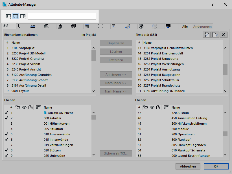This screenshot has height=174, width=232.
Task: Open the Layers attribute tab
Action: (6, 26)
